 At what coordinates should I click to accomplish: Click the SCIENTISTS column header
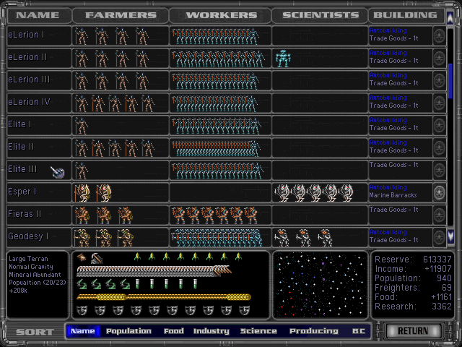tap(321, 15)
